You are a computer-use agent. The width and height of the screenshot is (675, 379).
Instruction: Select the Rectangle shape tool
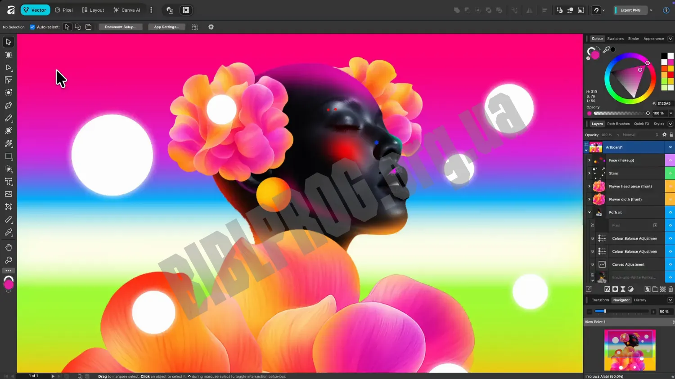click(x=8, y=156)
